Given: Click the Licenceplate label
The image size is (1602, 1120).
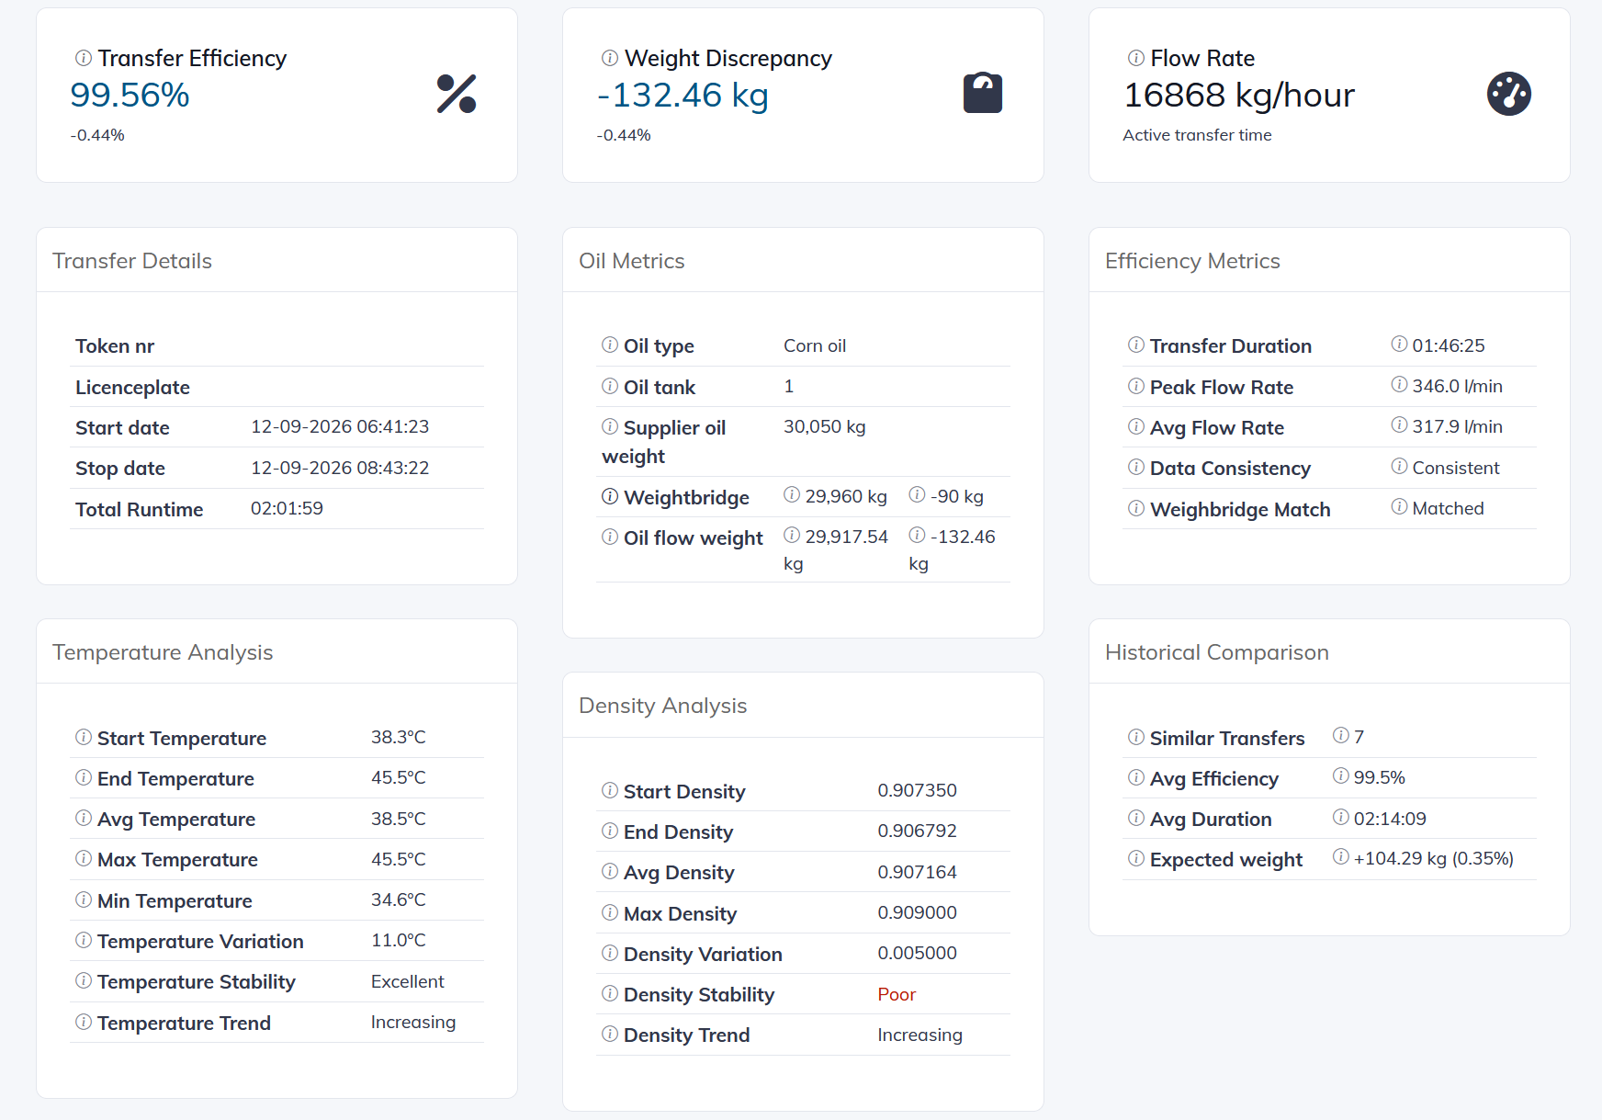Looking at the screenshot, I should (x=132, y=388).
